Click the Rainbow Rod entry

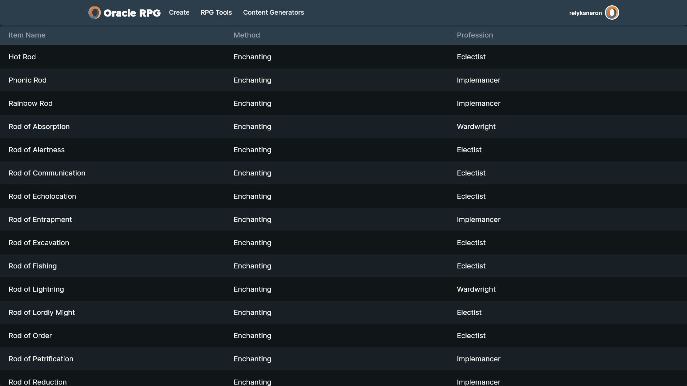pyautogui.click(x=30, y=103)
